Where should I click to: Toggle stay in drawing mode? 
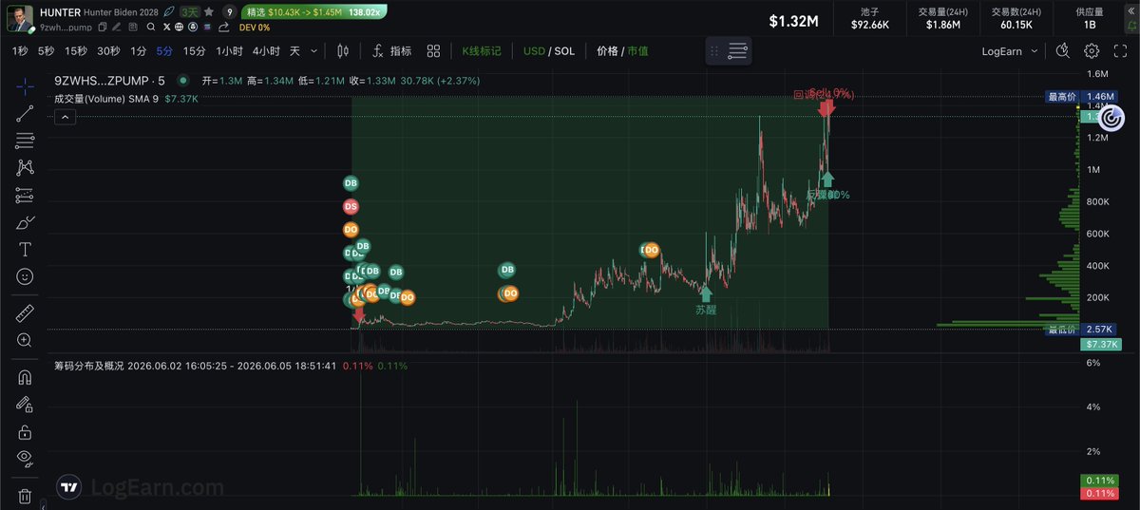click(25, 404)
